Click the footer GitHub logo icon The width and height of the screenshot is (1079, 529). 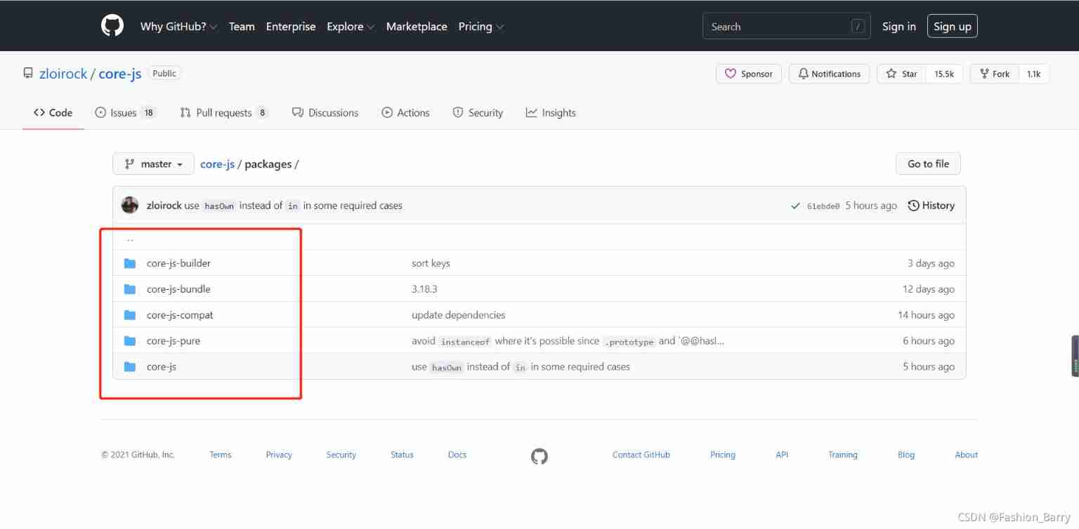tap(539, 456)
